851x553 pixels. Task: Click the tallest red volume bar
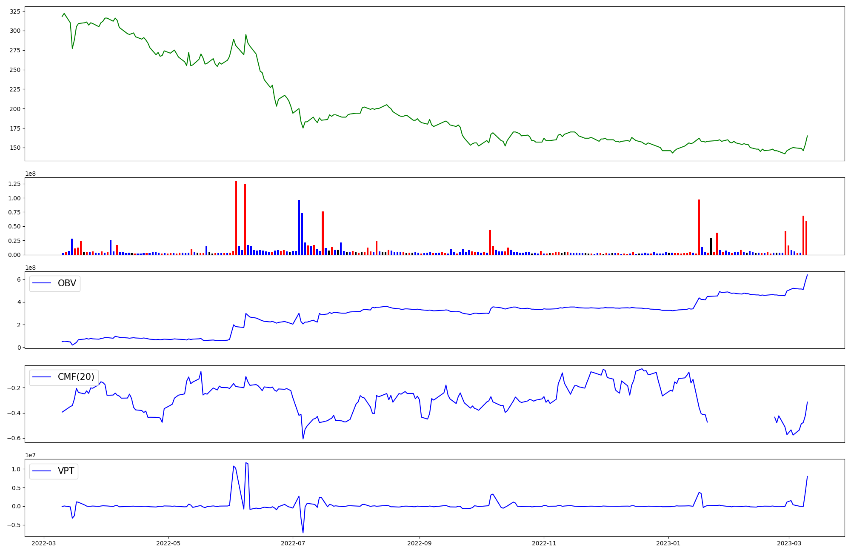pyautogui.click(x=236, y=218)
